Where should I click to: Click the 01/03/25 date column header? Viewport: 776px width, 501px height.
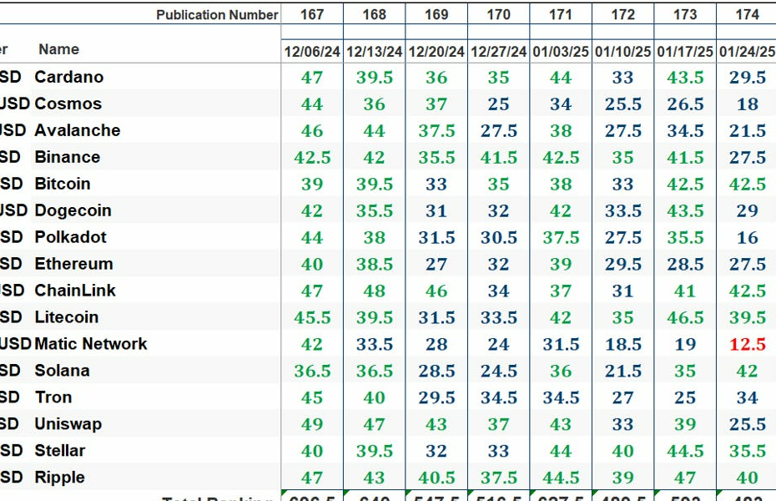pyautogui.click(x=561, y=52)
